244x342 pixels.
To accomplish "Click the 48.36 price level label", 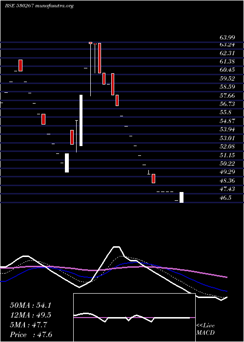I will [227, 181].
